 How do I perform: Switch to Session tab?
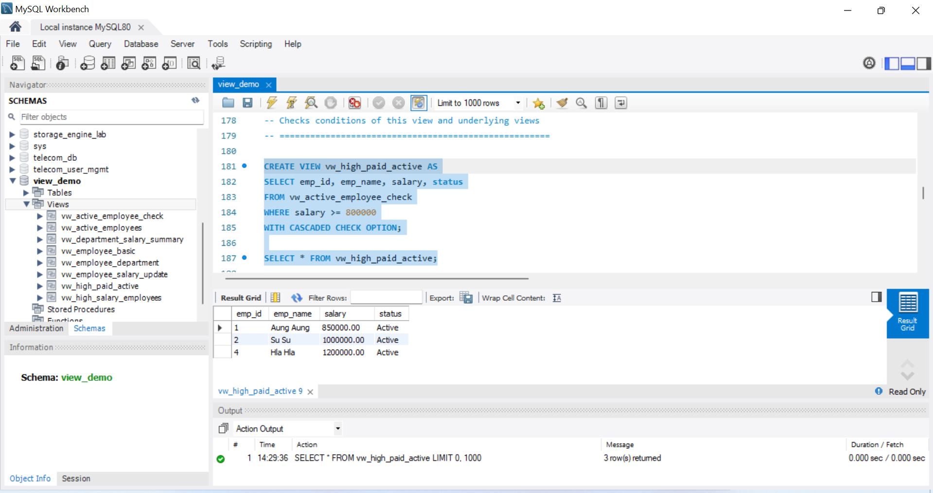[x=76, y=478]
